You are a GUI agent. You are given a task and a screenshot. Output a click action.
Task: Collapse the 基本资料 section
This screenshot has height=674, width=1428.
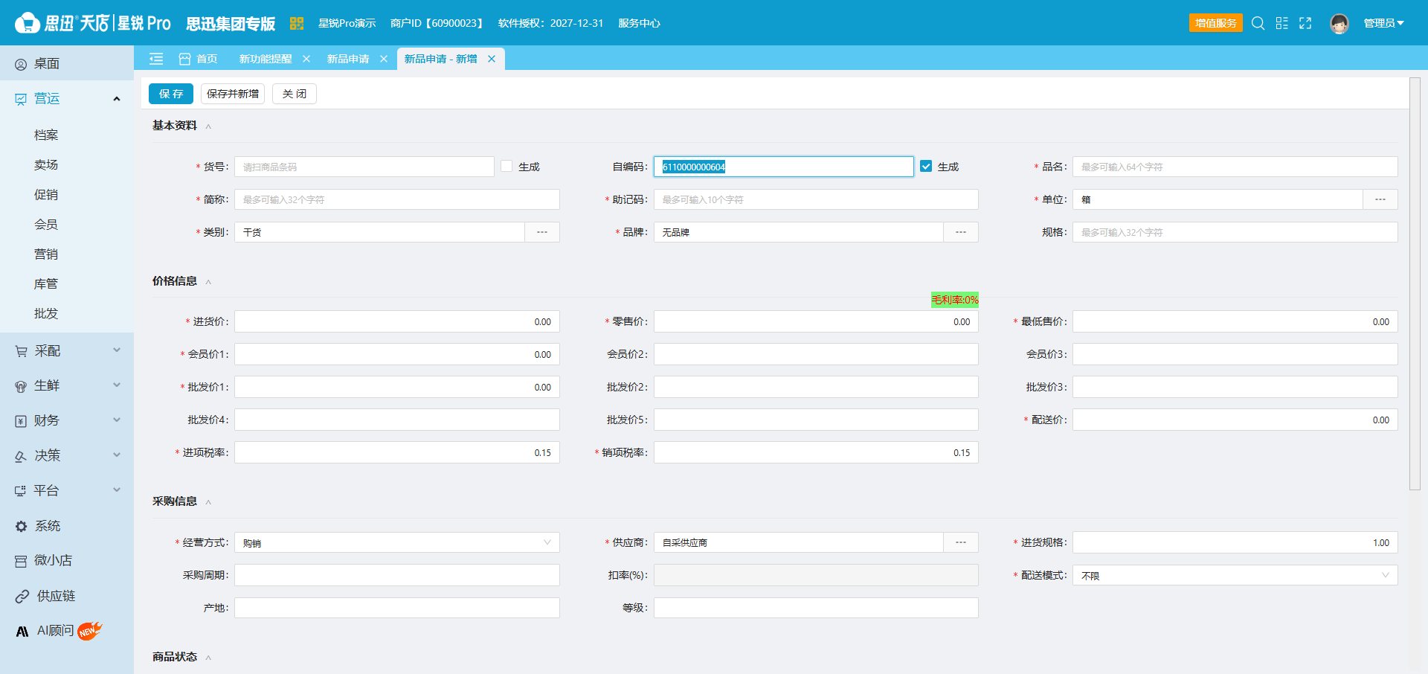(208, 126)
